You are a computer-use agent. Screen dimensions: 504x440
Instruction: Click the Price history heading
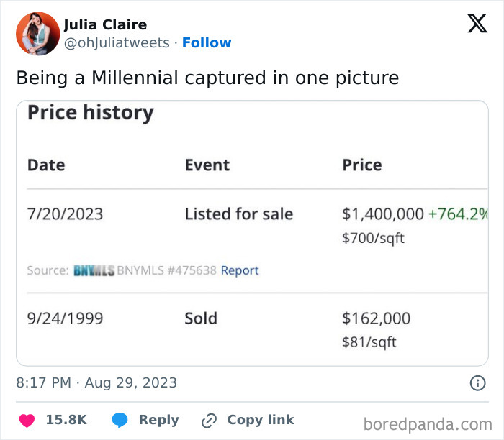click(91, 113)
